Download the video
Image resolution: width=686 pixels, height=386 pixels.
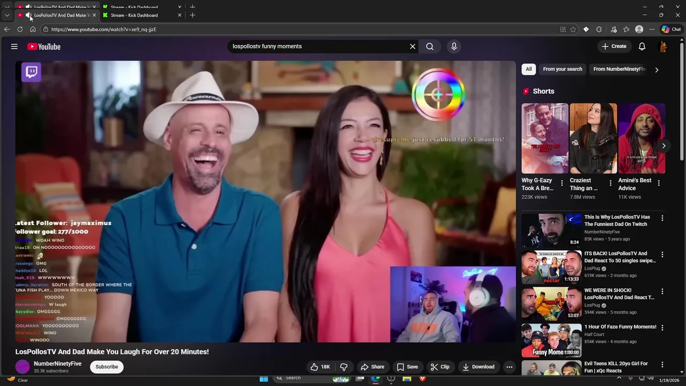(x=479, y=367)
